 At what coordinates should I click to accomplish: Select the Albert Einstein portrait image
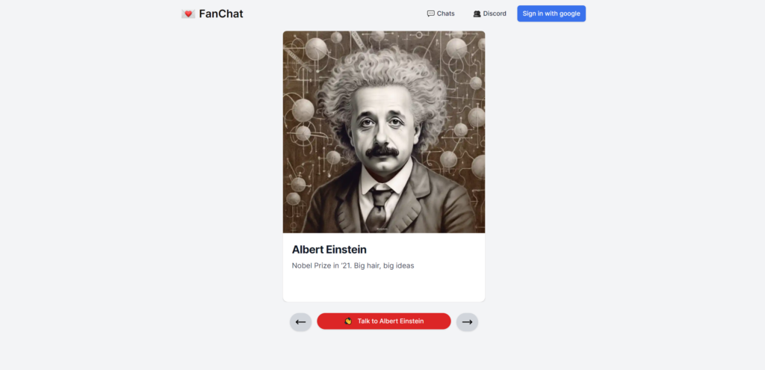(384, 132)
